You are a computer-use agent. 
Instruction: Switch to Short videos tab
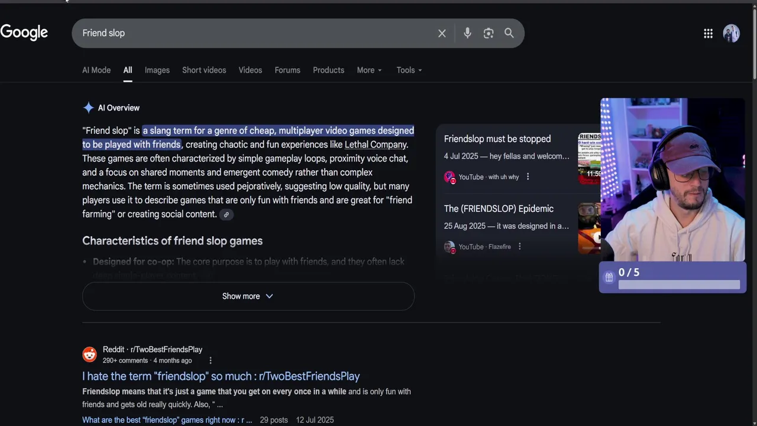click(x=204, y=70)
